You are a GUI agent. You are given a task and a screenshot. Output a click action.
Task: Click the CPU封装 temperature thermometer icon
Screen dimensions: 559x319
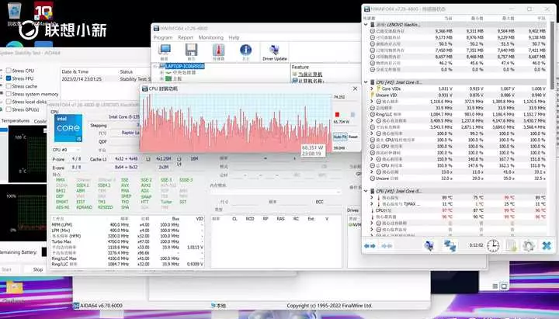coord(373,210)
